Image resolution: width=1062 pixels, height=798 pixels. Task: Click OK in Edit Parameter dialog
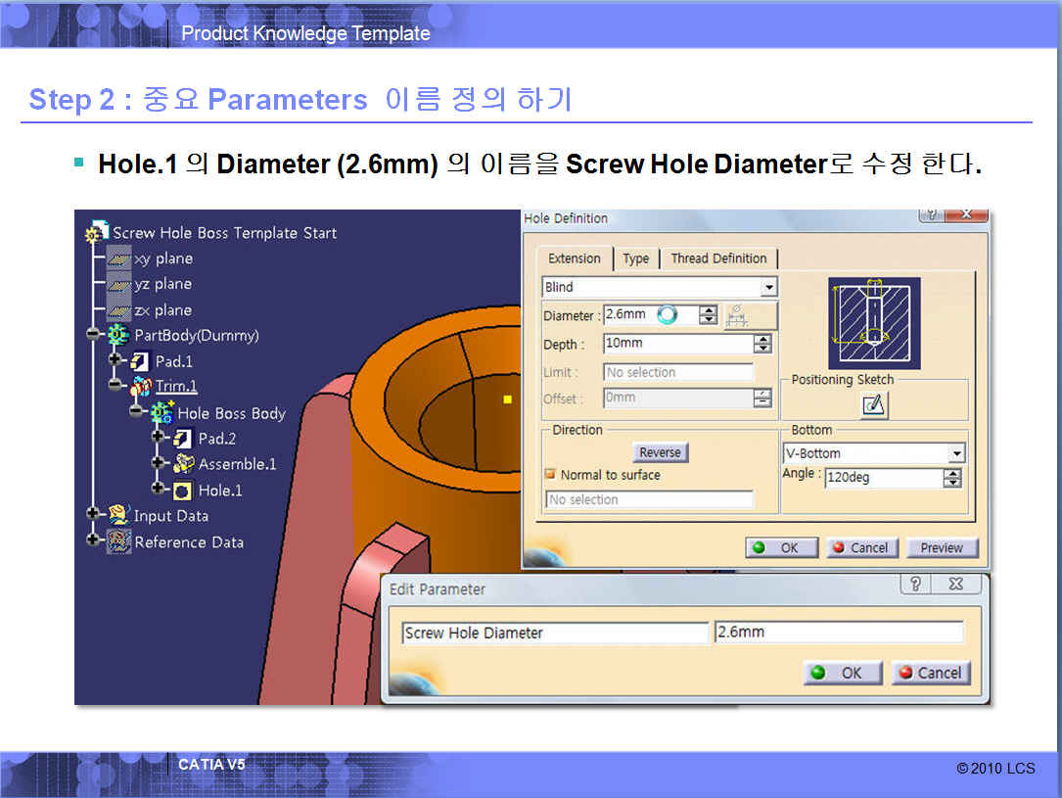[842, 673]
